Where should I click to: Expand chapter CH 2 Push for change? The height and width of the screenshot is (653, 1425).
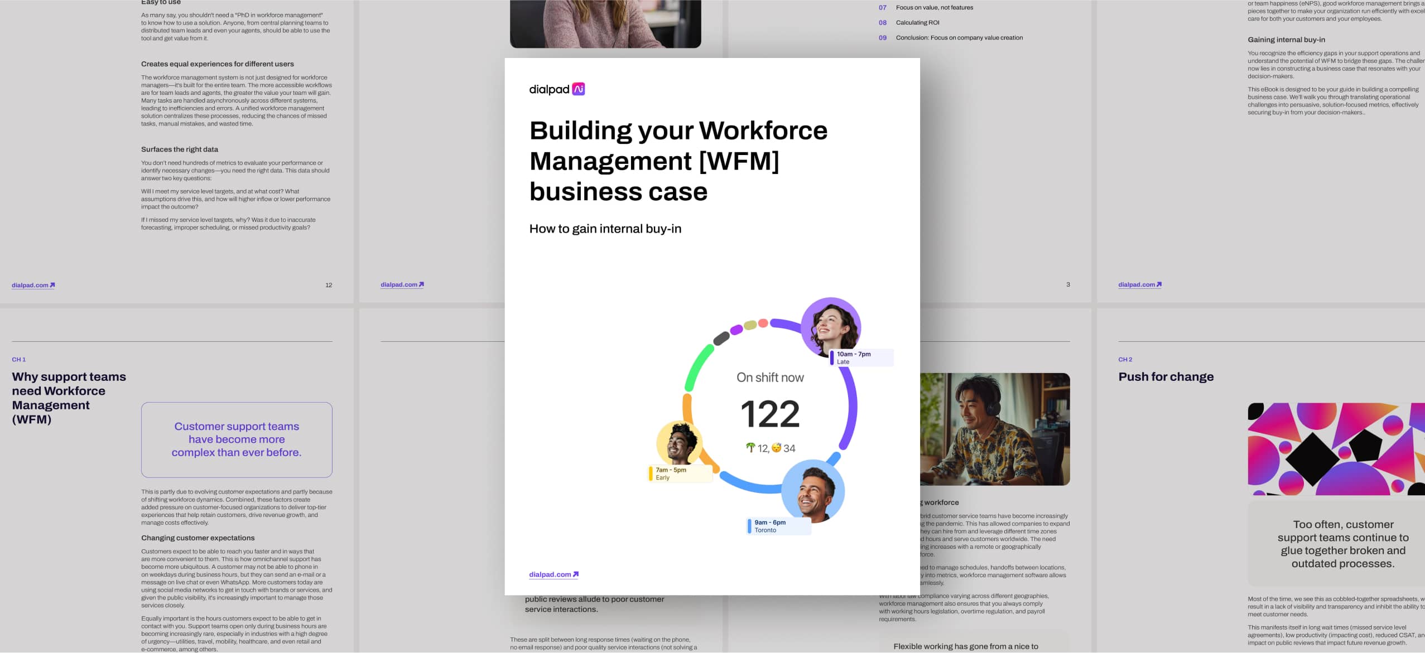[1166, 376]
